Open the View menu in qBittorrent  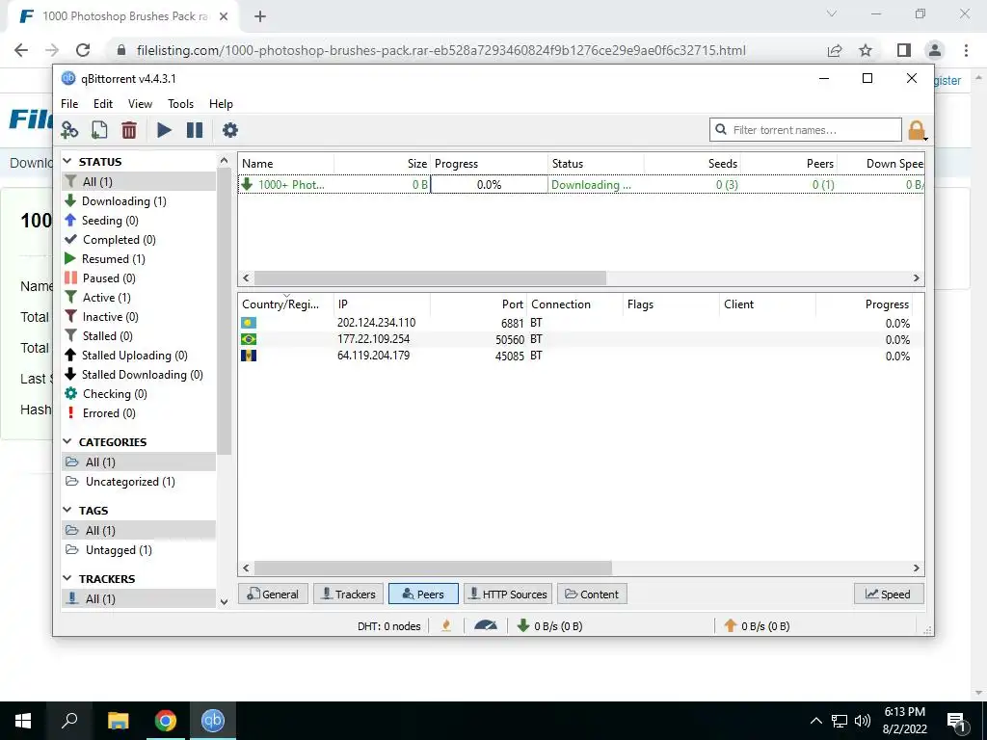(x=140, y=104)
